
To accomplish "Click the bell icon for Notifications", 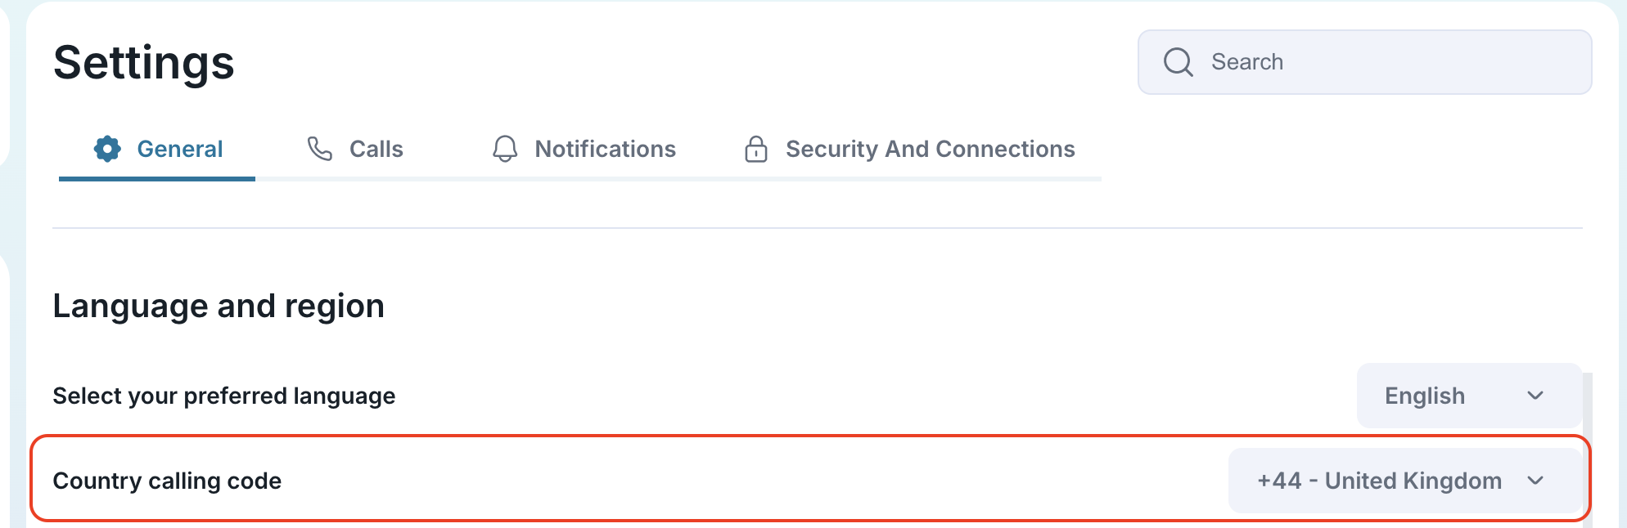I will pos(505,149).
